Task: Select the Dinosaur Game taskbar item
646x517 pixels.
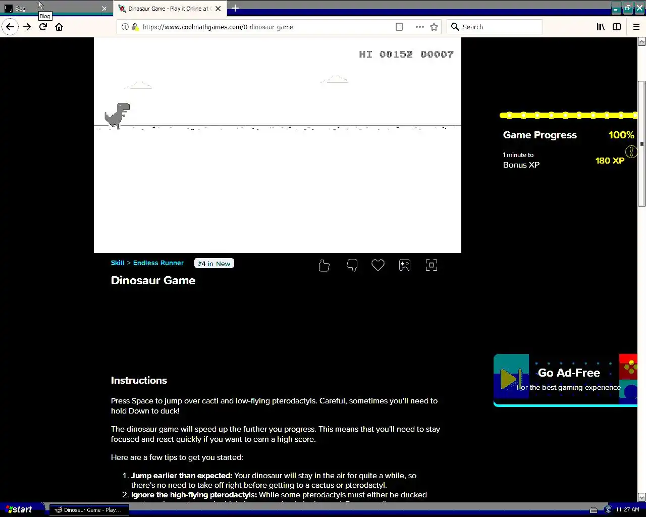Action: point(89,510)
